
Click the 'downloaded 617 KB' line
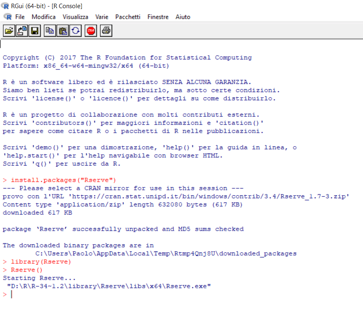[x=37, y=213]
